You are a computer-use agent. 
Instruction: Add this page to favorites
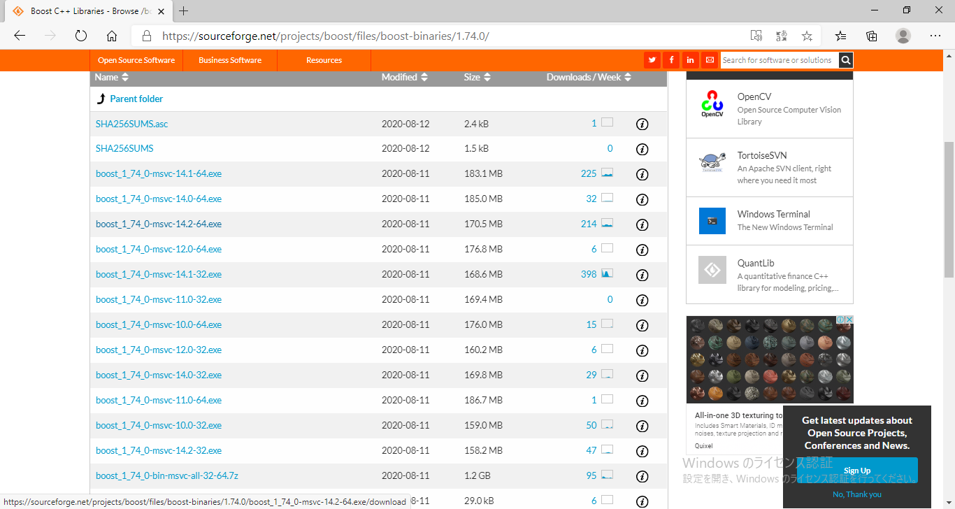click(807, 36)
